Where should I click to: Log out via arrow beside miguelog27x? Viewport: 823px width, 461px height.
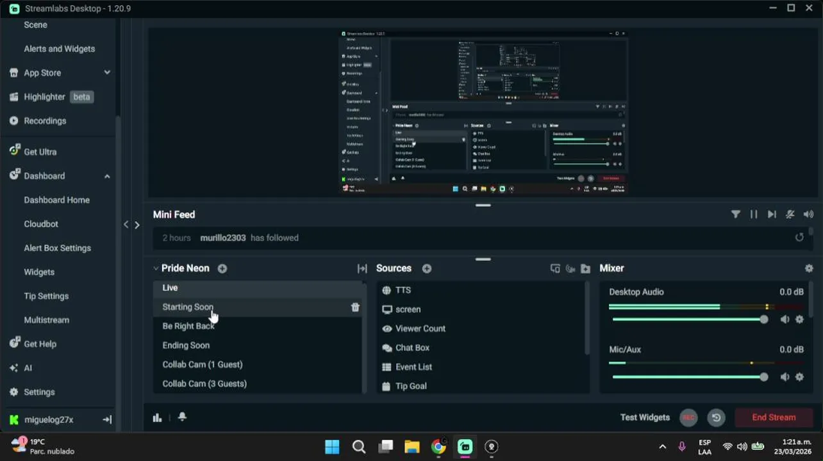tap(107, 420)
